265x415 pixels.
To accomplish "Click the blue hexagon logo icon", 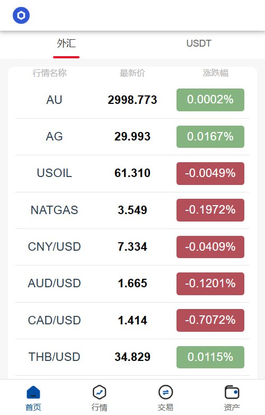I will click(21, 15).
